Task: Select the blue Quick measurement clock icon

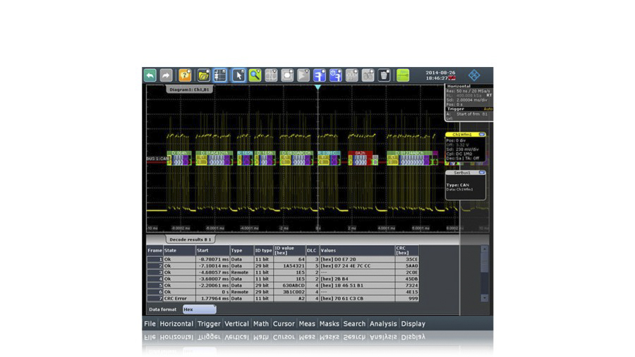Action: point(336,75)
